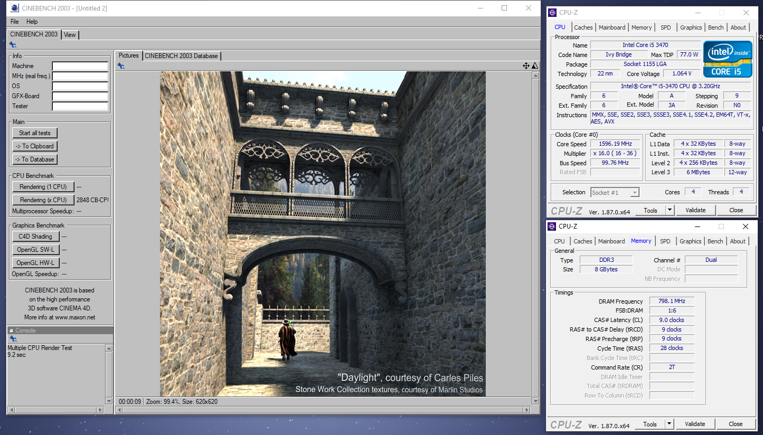
Task: Open Memory tab in upper CPU-Z window
Action: (642, 27)
